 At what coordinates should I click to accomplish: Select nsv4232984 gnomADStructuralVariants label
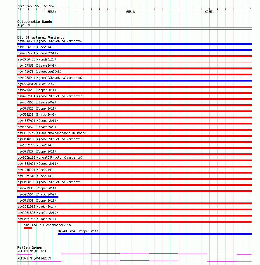(x=50, y=96)
